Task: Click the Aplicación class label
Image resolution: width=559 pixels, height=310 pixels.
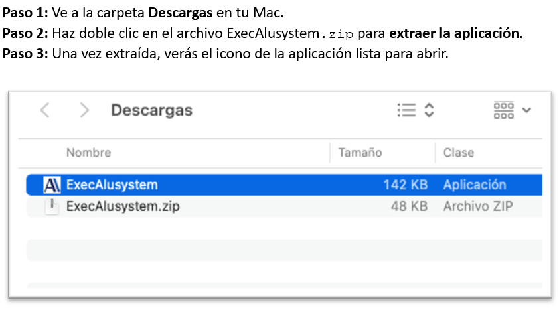Action: click(475, 185)
